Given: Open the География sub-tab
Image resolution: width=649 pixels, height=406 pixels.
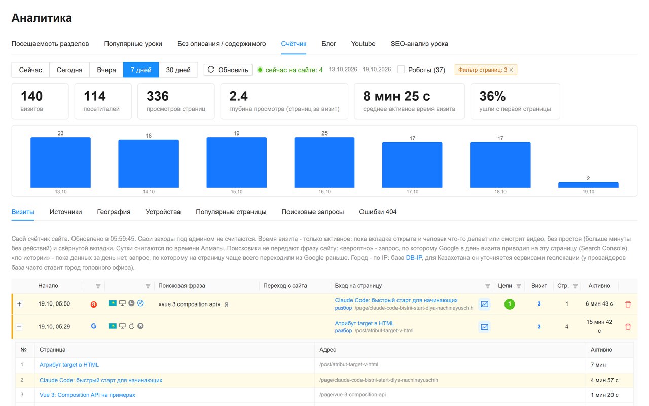Looking at the screenshot, I should tap(114, 212).
